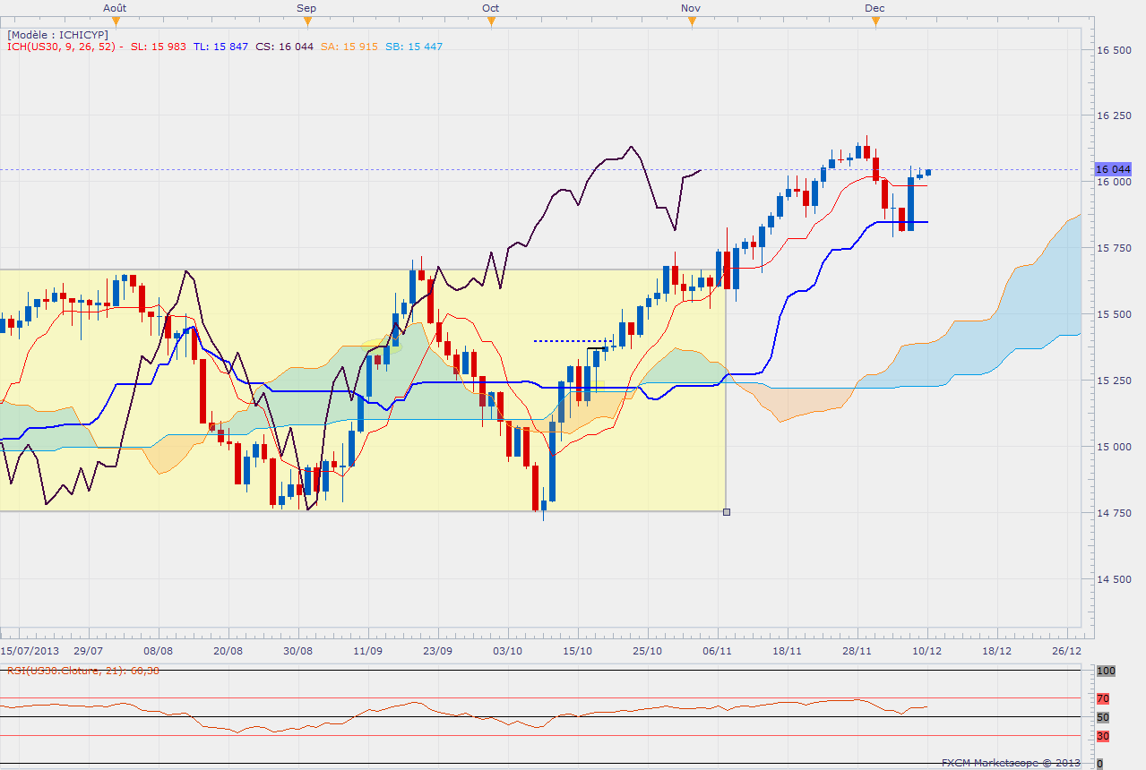Select the SB: 15 447 legend entry
Viewport: 1146px width, 770px height.
(x=414, y=47)
